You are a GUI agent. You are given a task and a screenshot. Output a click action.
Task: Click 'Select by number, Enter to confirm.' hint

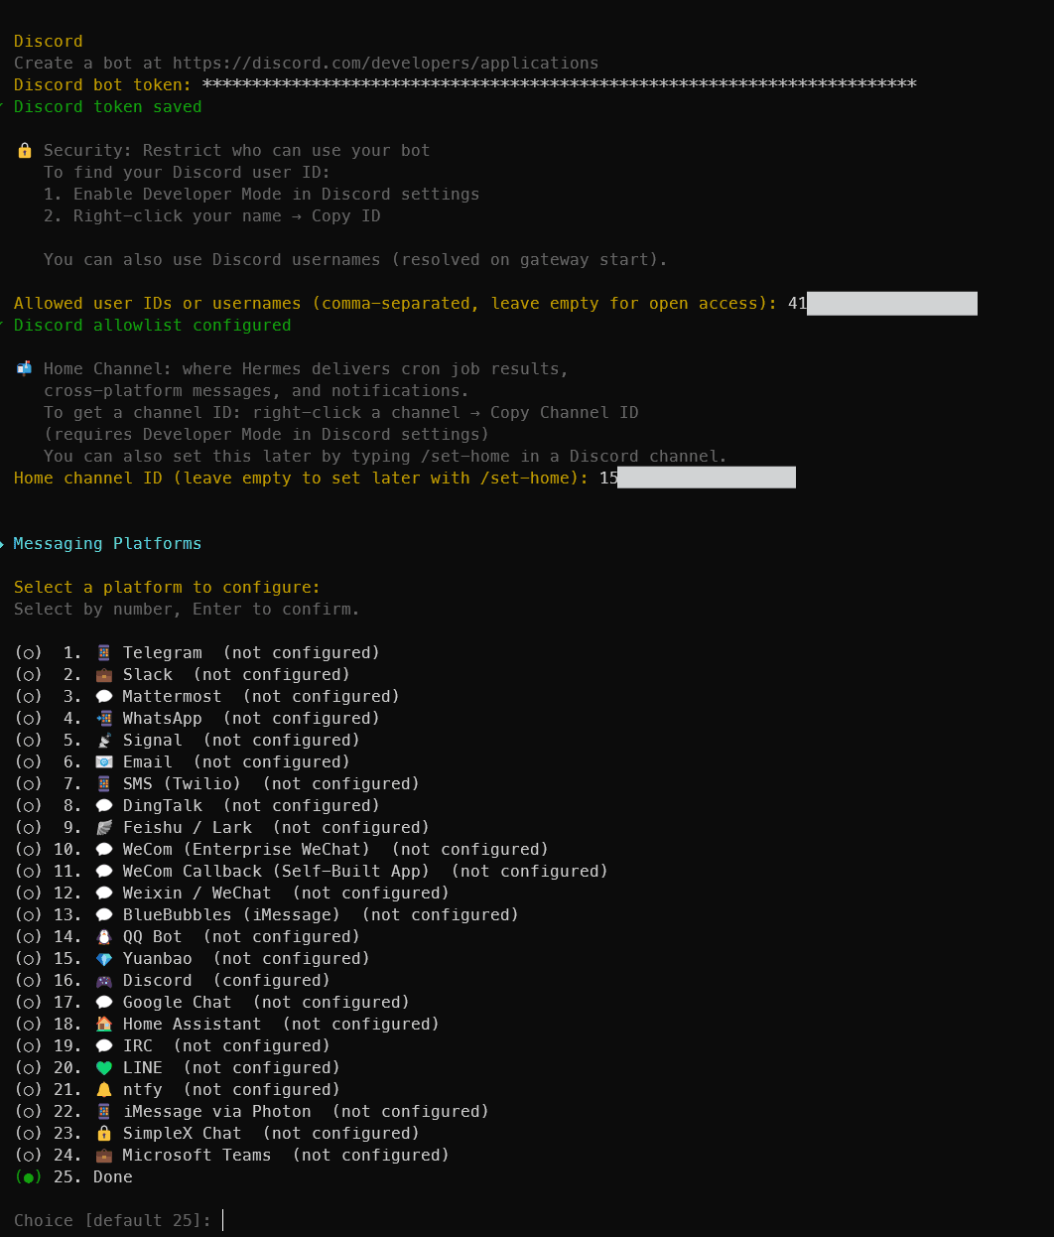coord(187,610)
